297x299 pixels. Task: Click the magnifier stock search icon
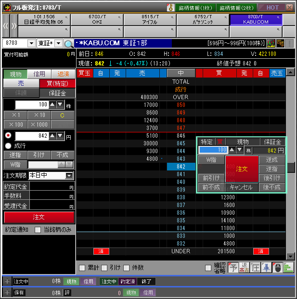pyautogui.click(x=68, y=44)
